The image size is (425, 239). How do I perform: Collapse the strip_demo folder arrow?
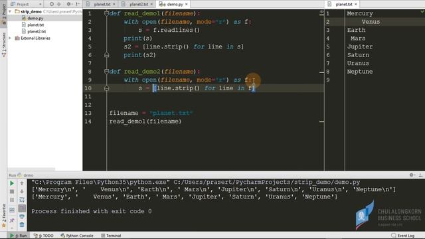11,12
